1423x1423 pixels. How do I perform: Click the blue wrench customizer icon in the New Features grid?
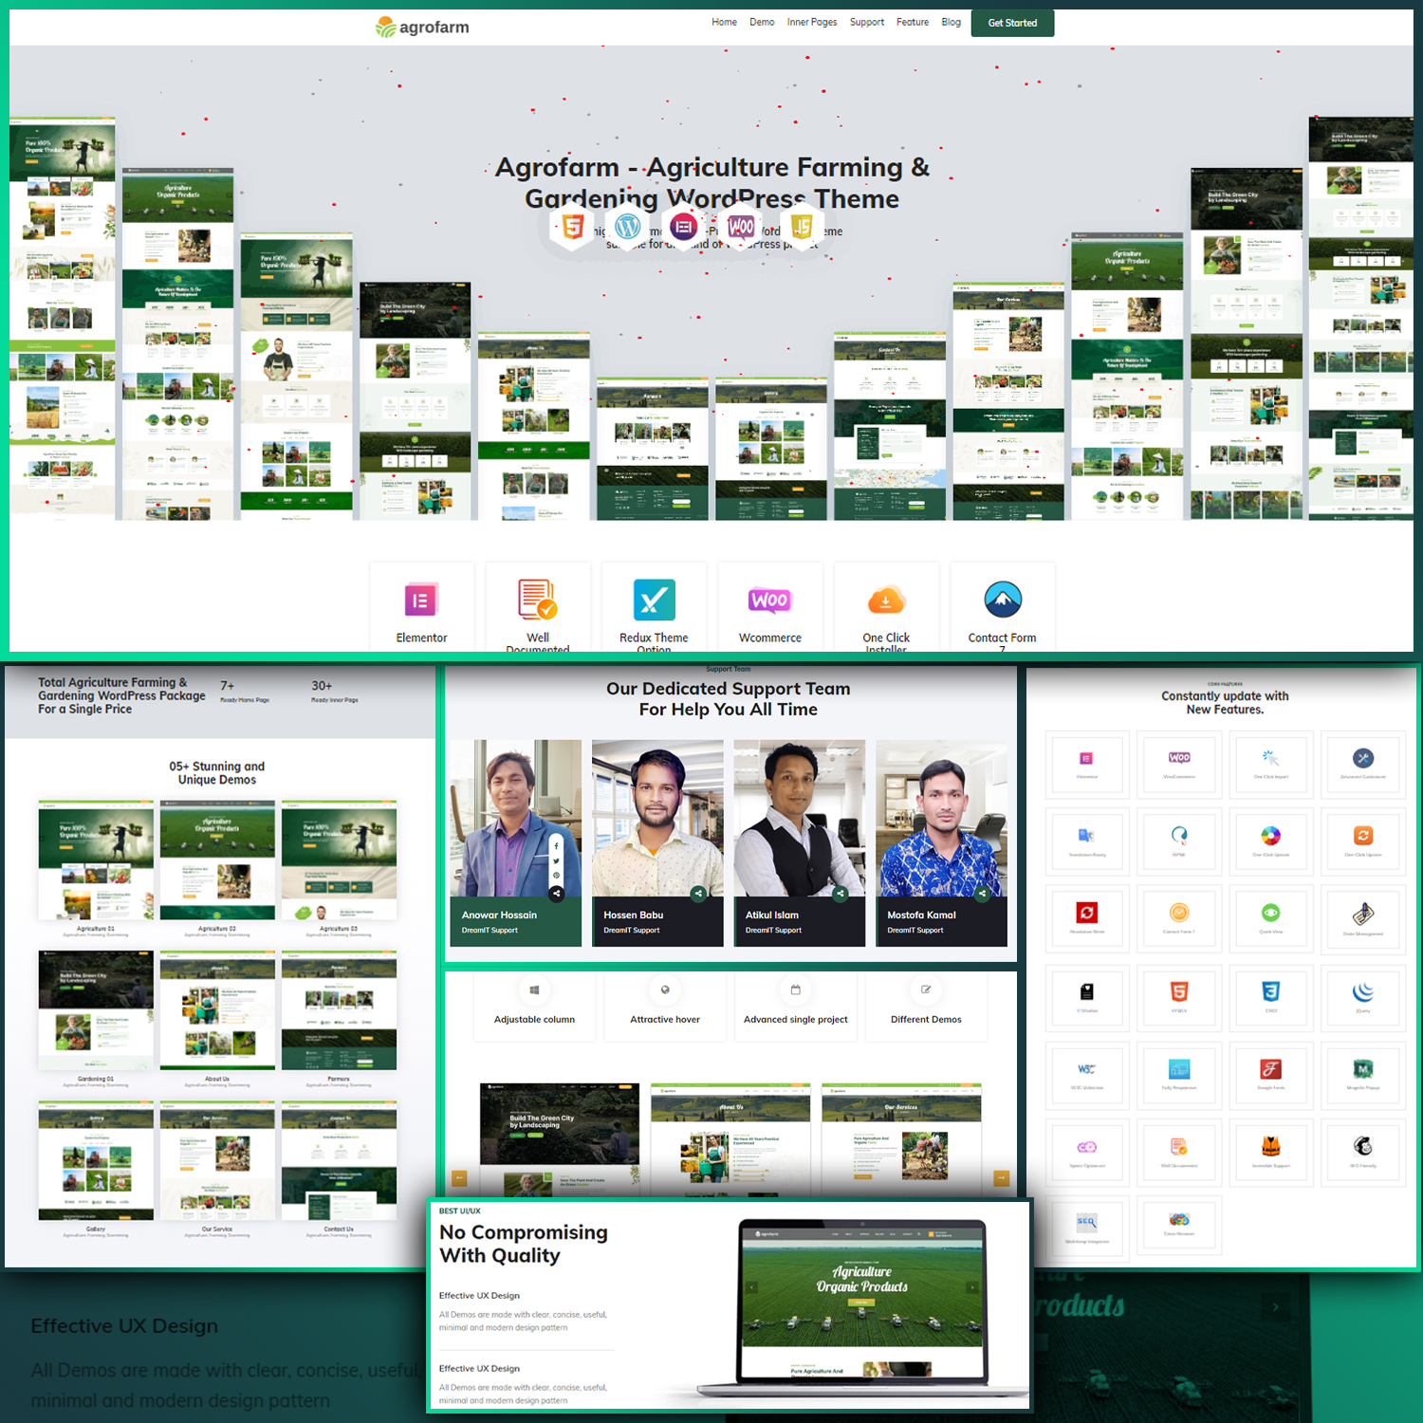1363,757
